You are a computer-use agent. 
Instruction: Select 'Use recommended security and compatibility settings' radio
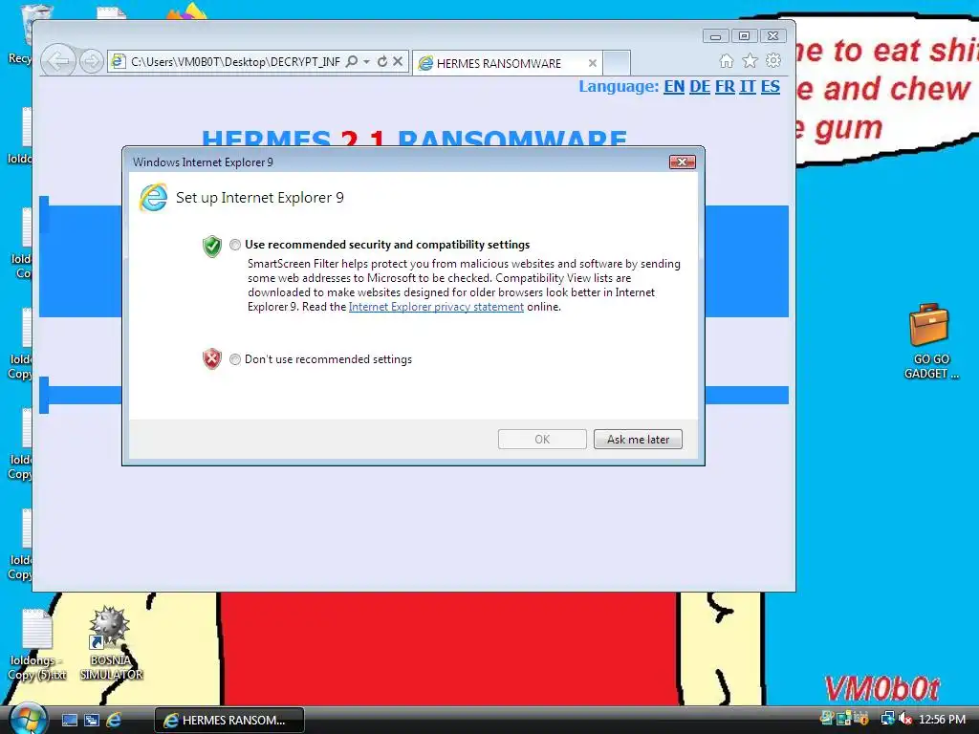(235, 245)
